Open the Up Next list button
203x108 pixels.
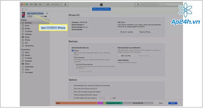(x=138, y=4)
